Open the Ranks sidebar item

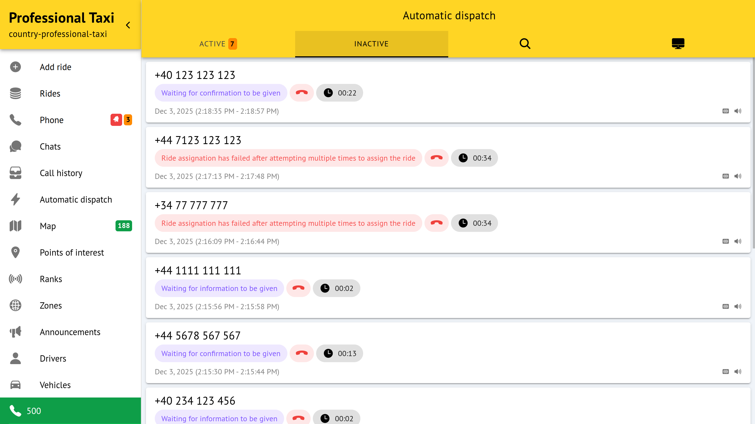(x=51, y=279)
